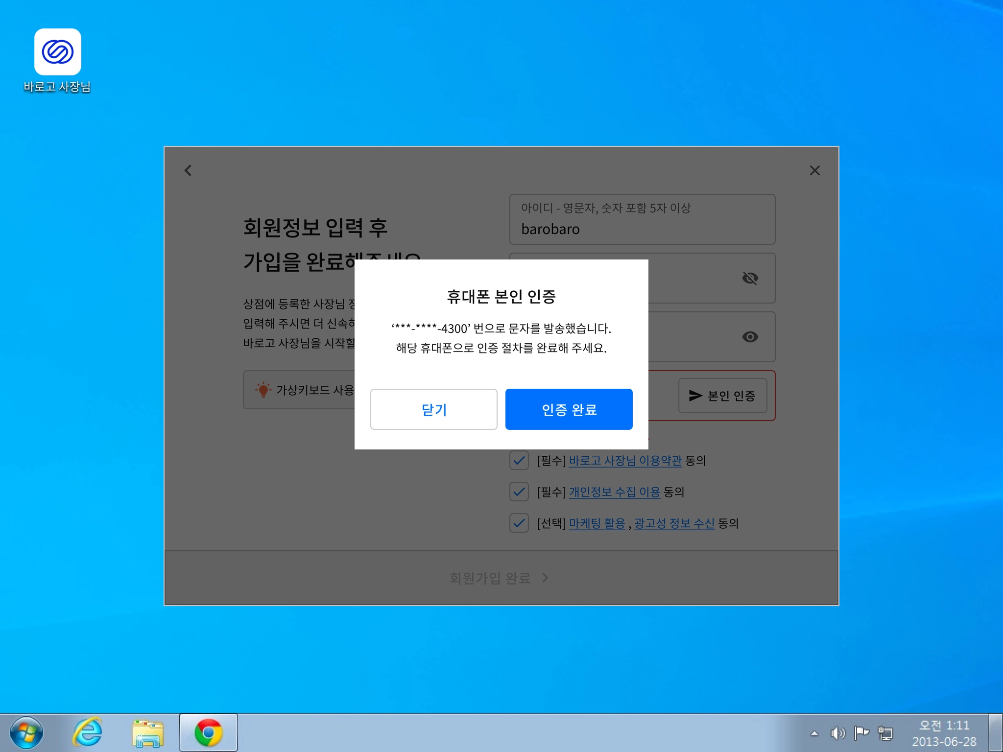The height and width of the screenshot is (752, 1003).
Task: Close the signup window with the X icon
Action: pos(814,170)
